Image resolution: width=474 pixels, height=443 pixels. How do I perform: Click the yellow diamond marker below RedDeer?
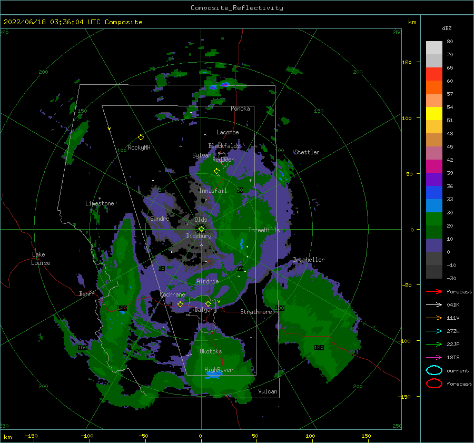217,171
